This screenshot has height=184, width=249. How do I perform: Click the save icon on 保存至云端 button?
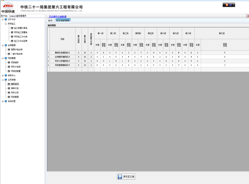pyautogui.click(x=120, y=177)
